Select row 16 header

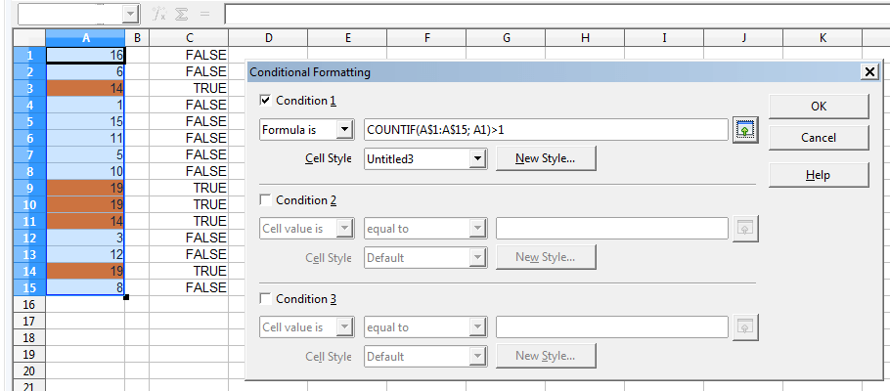click(x=29, y=305)
